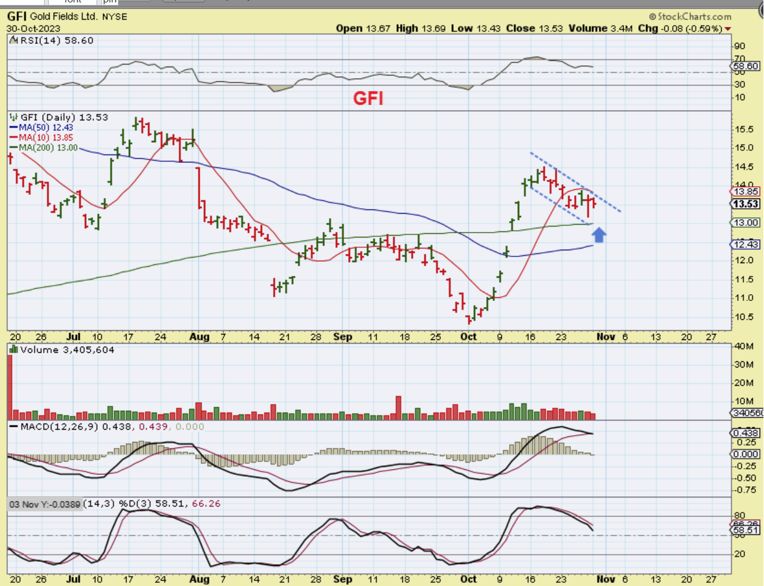Select the Chg -0.08 (-0.59%) value

680,28
